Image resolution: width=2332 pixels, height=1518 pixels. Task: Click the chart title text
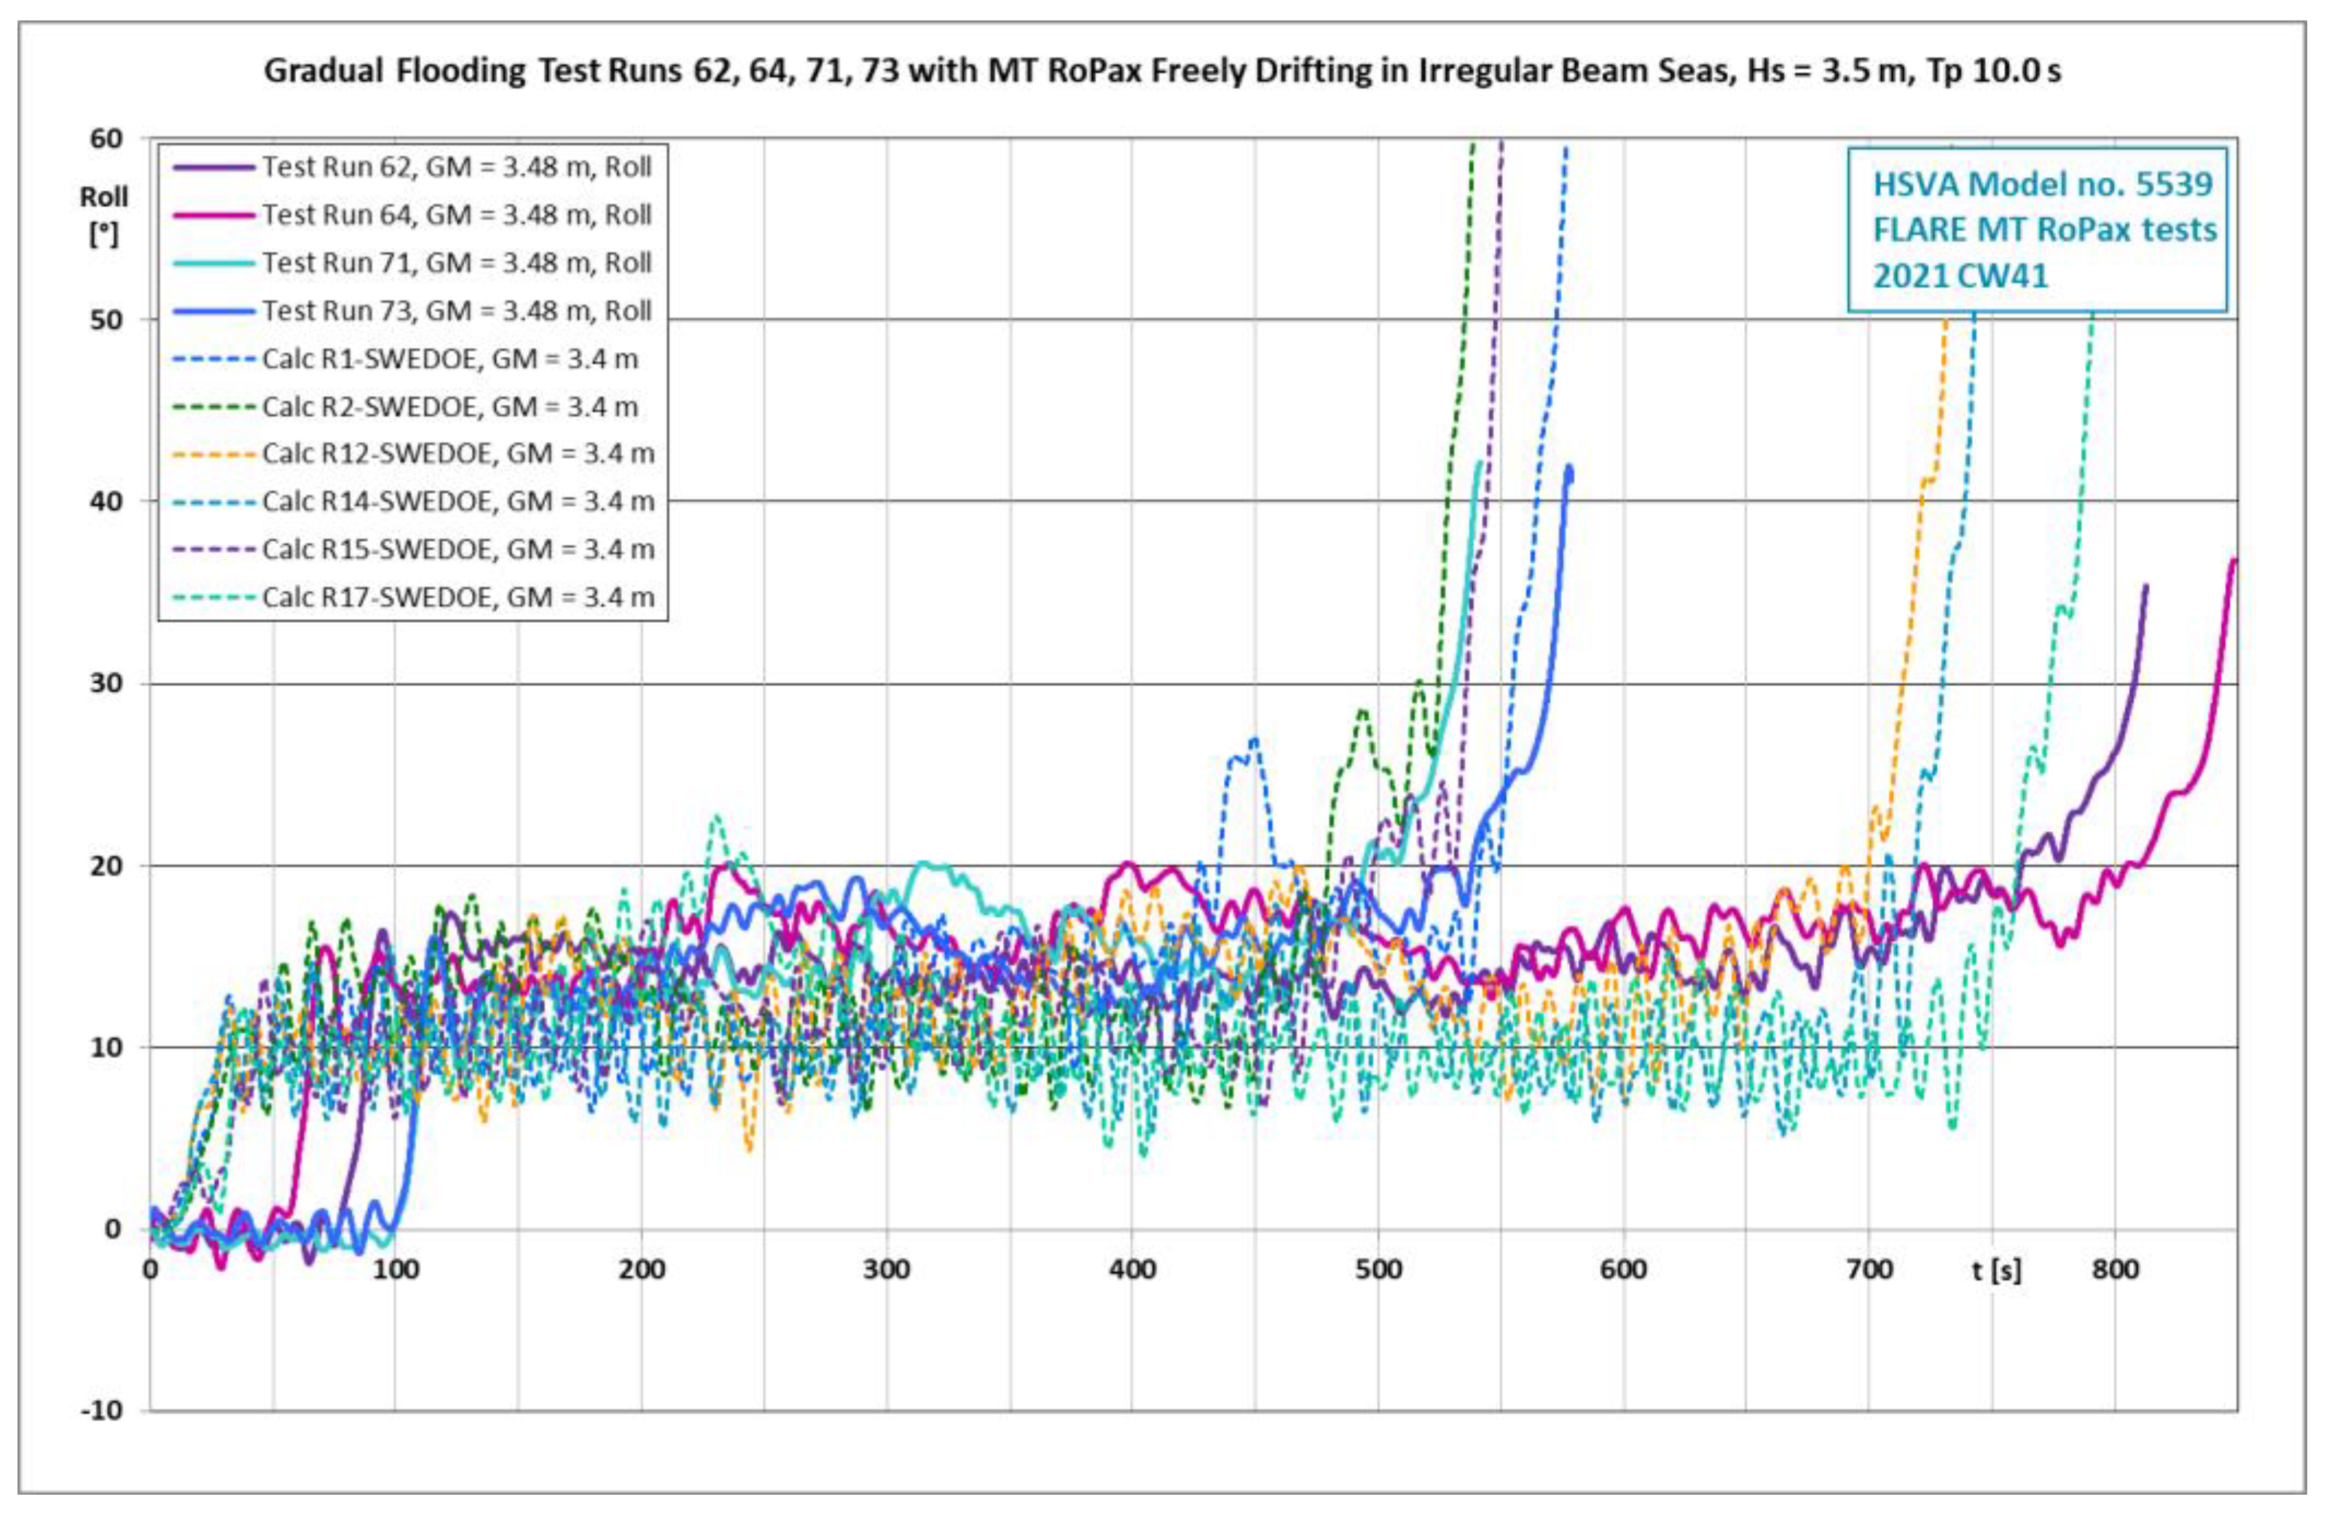1162,71
